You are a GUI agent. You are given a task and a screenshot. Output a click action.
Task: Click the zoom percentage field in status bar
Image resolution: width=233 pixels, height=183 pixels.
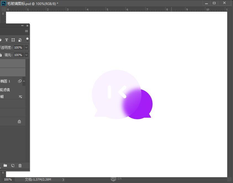coord(8,179)
